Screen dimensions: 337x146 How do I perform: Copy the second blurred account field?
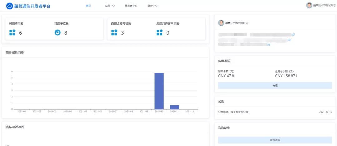(x=289, y=40)
